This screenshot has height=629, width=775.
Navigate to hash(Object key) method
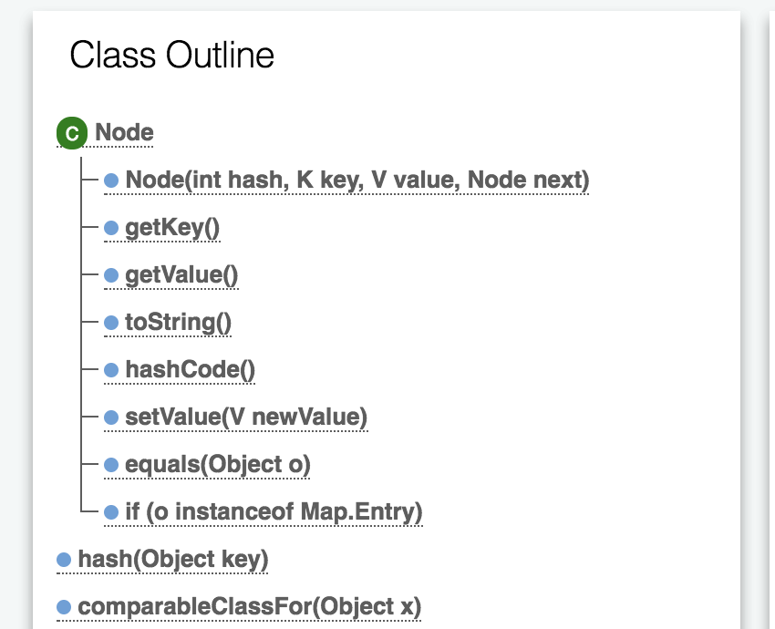click(173, 559)
